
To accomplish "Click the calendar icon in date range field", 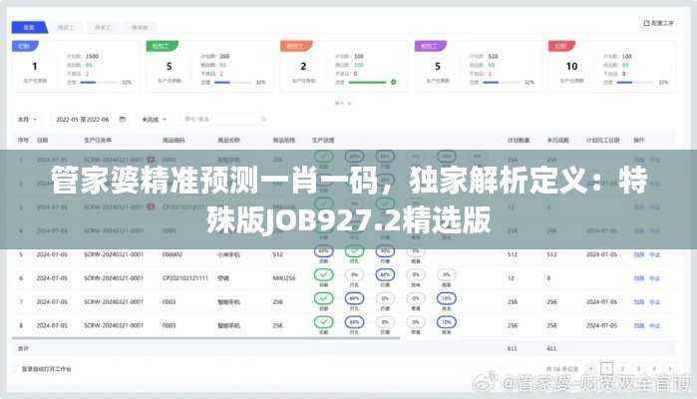I will [x=122, y=119].
